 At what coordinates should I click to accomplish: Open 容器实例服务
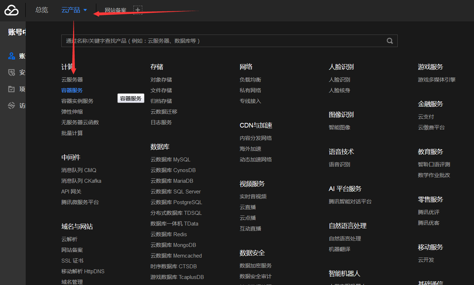(77, 101)
